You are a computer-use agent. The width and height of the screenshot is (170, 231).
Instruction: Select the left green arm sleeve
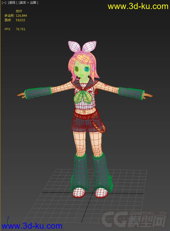click(x=37, y=93)
